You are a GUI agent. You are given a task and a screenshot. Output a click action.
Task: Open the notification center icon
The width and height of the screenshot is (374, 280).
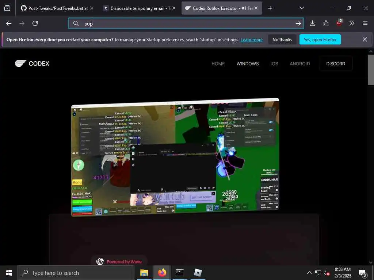click(x=362, y=273)
